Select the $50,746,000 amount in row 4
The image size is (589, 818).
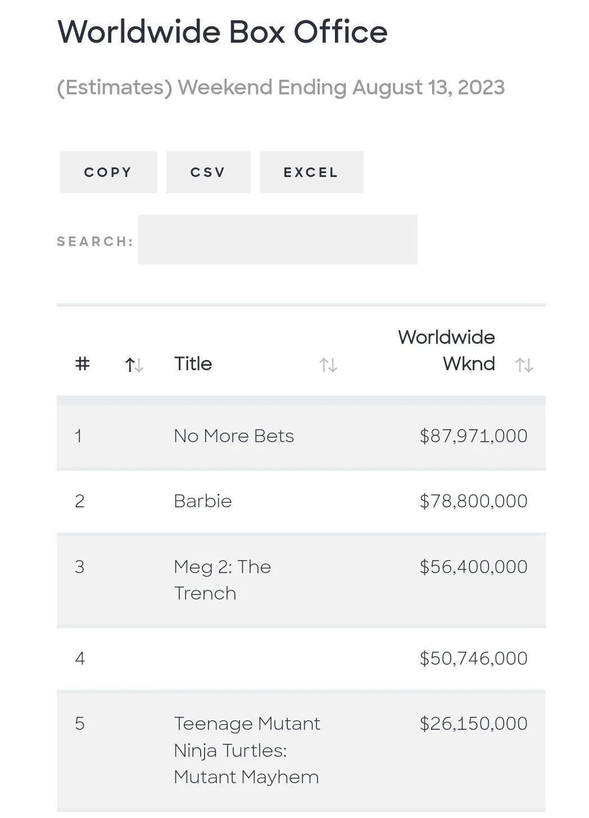(x=473, y=658)
